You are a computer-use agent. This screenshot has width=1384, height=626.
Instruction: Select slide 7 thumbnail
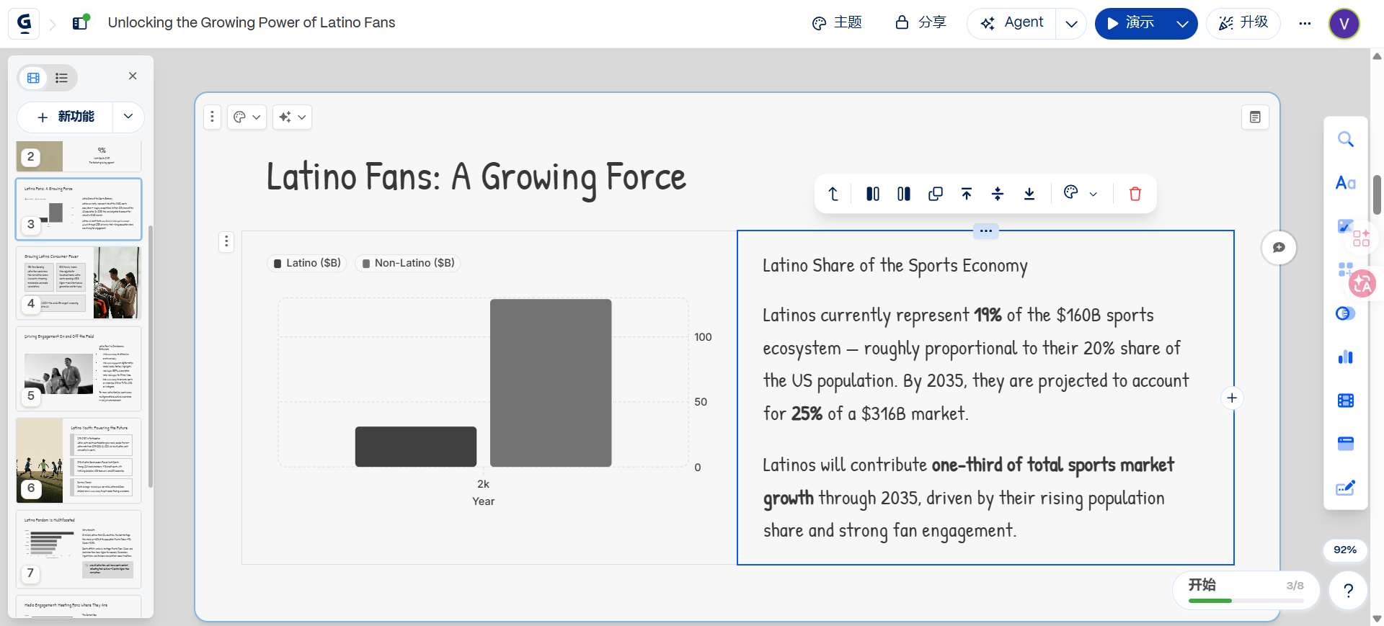click(79, 550)
